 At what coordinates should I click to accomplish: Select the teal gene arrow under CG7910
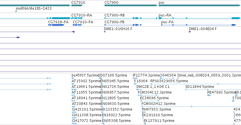tap(77, 5)
